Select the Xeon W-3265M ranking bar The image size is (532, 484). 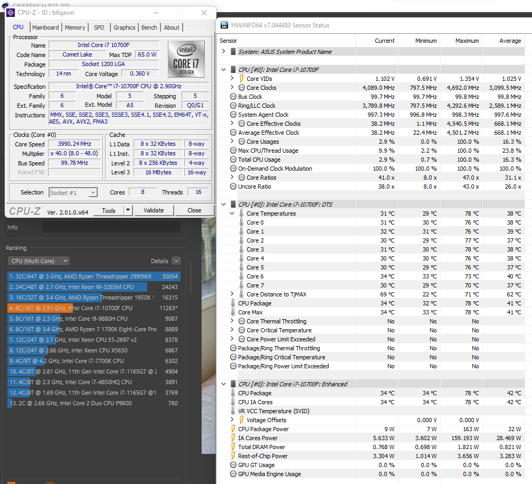[93, 287]
